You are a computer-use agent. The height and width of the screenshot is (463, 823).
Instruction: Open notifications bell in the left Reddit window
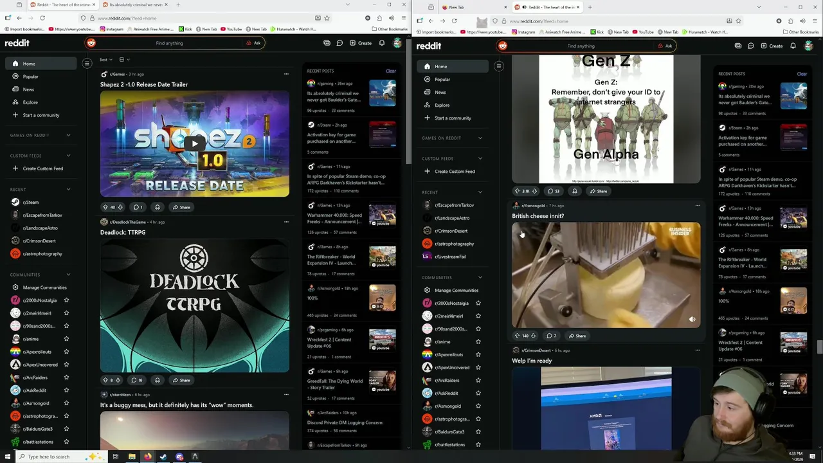click(x=382, y=43)
